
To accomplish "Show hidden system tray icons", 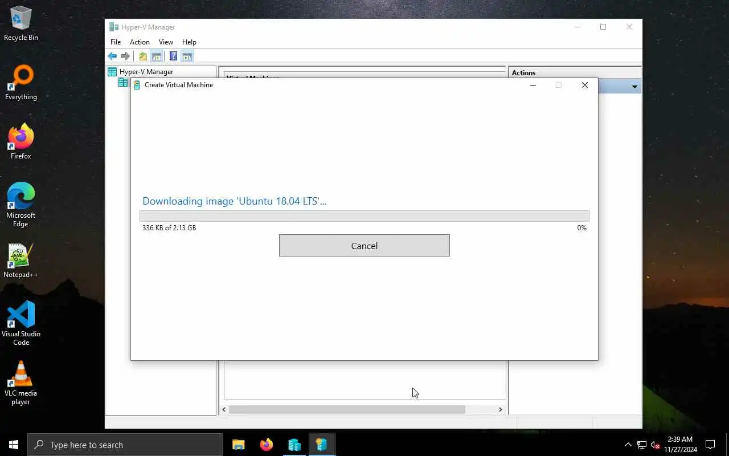I will click(628, 445).
